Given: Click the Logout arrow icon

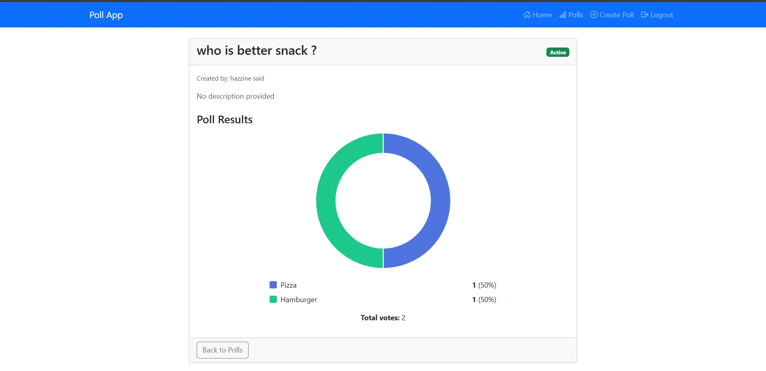Looking at the screenshot, I should click(645, 15).
